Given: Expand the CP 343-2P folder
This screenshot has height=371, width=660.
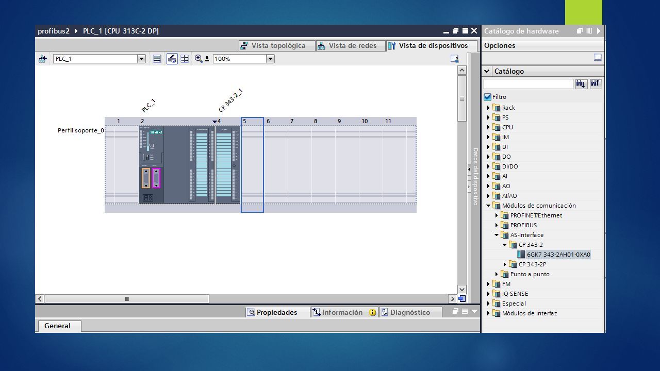Looking at the screenshot, I should coord(505,264).
